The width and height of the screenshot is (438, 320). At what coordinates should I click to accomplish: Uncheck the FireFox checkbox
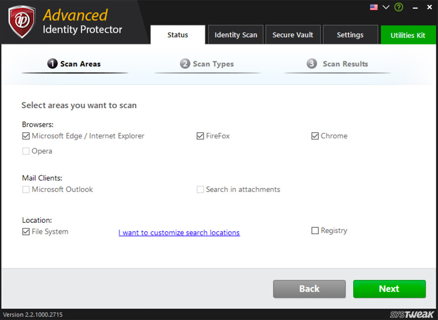coord(200,136)
